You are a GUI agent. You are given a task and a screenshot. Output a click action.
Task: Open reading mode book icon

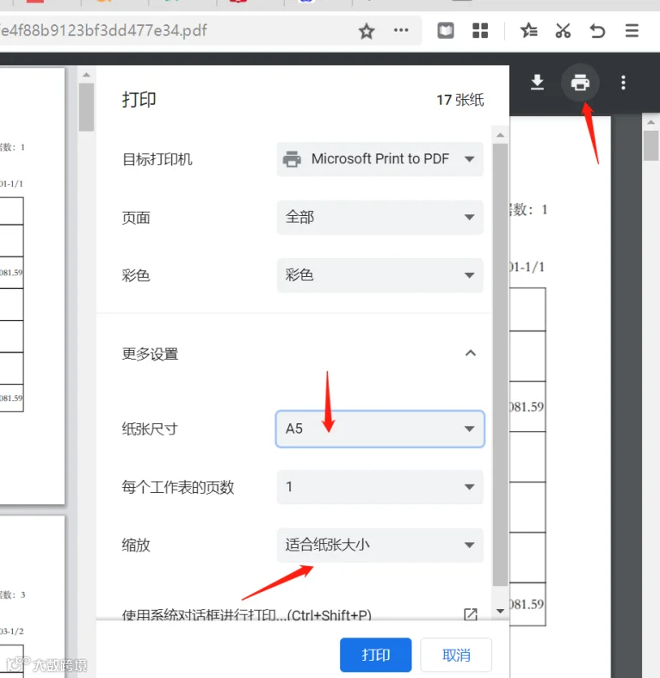[446, 31]
